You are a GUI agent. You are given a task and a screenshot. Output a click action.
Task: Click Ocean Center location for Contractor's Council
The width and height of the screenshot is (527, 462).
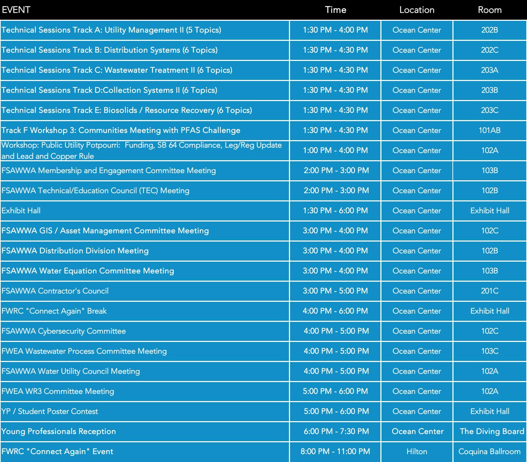pyautogui.click(x=417, y=291)
